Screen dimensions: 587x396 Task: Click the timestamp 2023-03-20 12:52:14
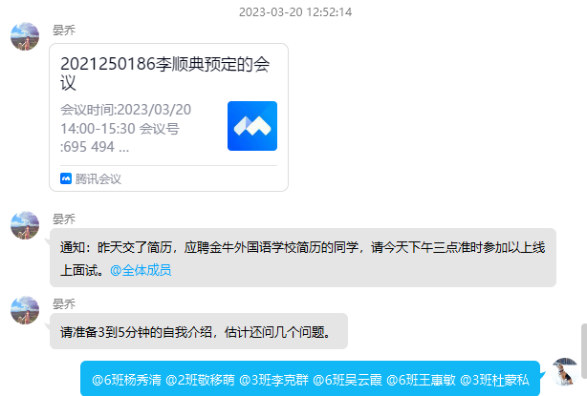pos(295,12)
